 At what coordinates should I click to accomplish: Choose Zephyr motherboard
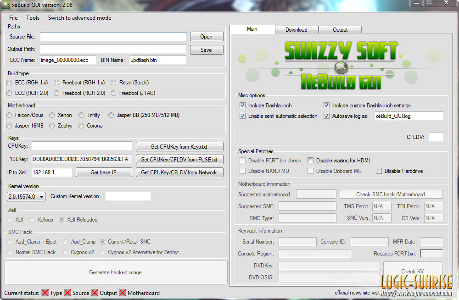click(x=61, y=126)
